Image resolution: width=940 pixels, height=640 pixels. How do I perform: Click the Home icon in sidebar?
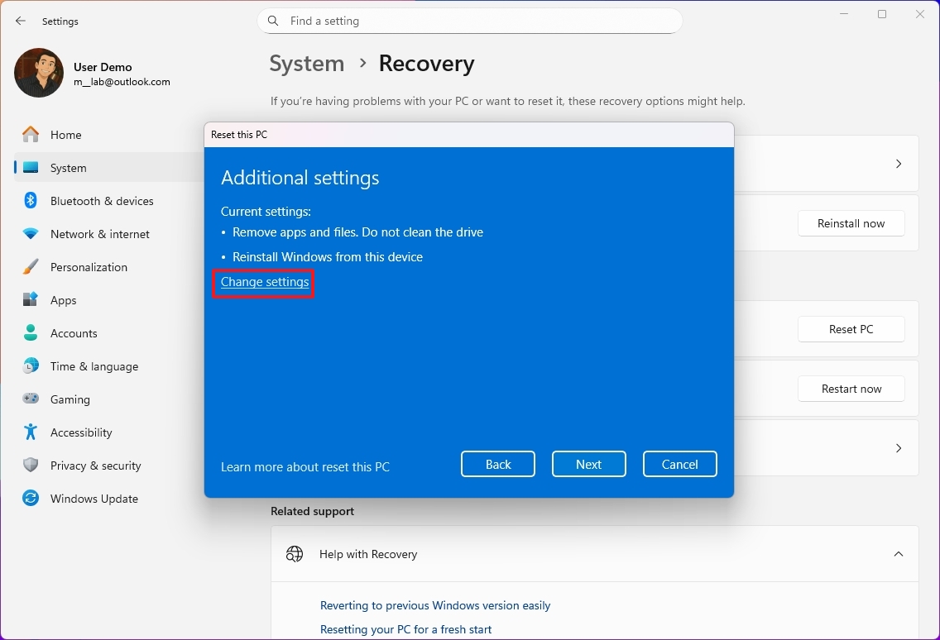coord(31,135)
